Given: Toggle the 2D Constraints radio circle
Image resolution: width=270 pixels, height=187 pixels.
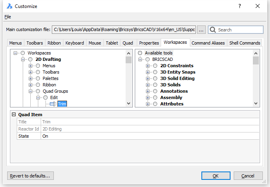Looking at the screenshot, I should point(155,66).
